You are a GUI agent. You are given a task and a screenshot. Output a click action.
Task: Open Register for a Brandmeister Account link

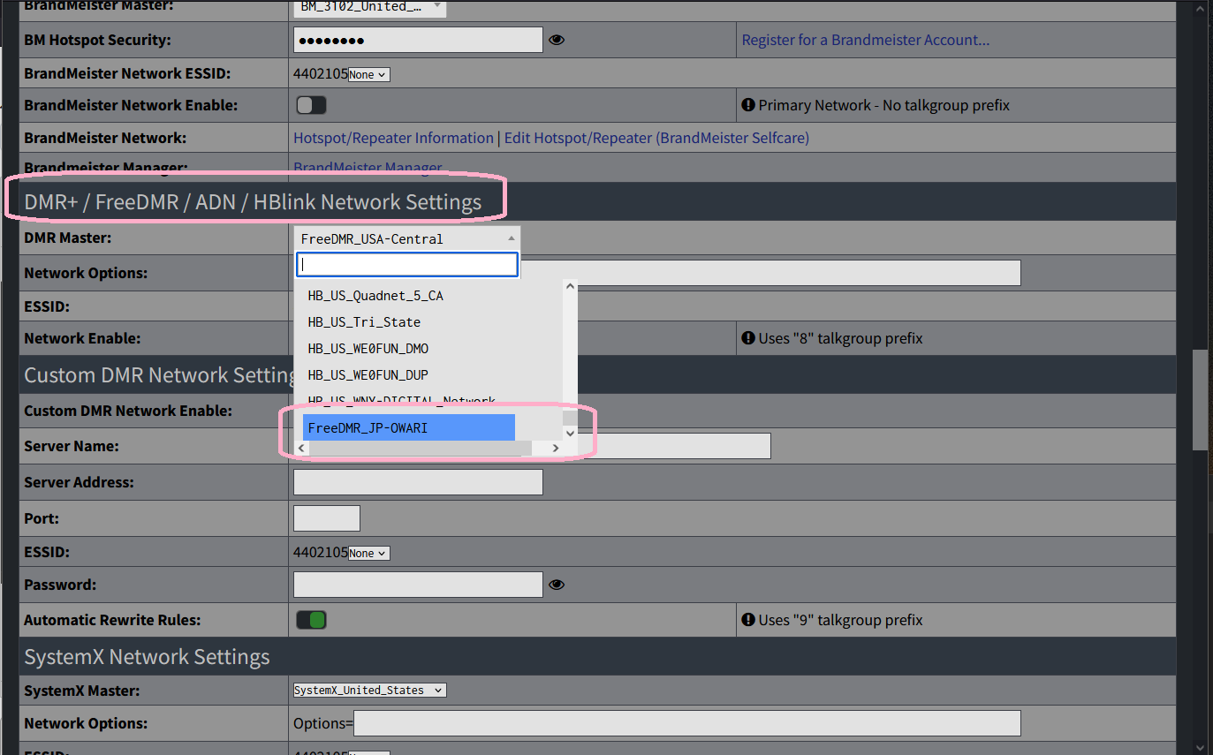pos(866,40)
